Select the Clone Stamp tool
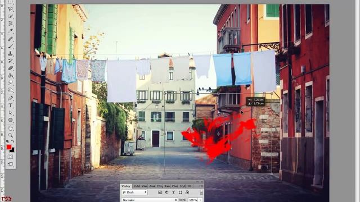Viewport: 360px width, 202px height. point(10,54)
